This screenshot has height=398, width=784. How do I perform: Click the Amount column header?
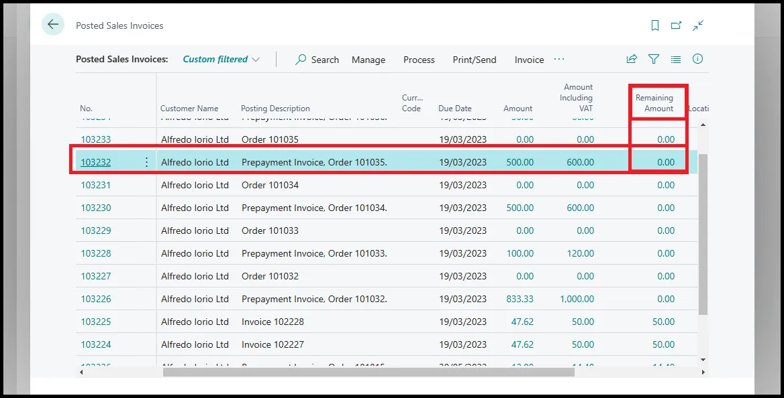point(518,109)
